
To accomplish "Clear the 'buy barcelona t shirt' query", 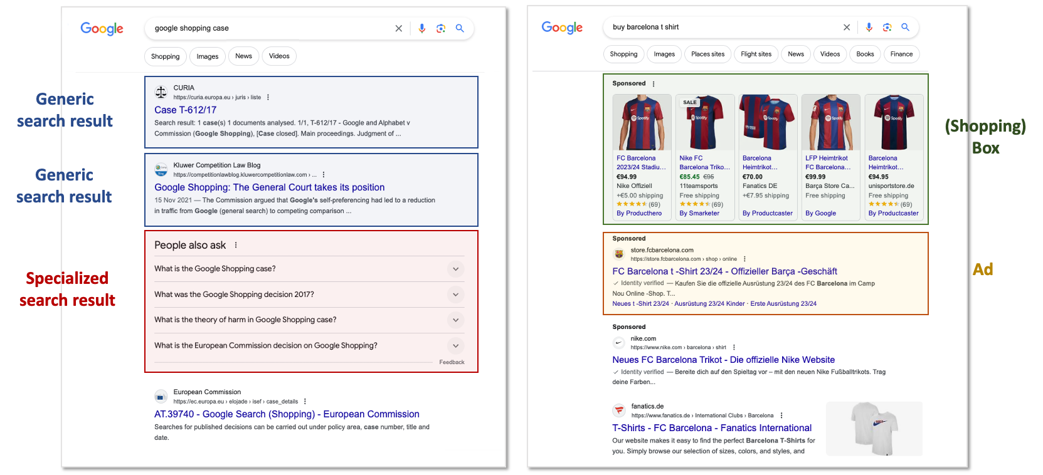I will point(847,27).
